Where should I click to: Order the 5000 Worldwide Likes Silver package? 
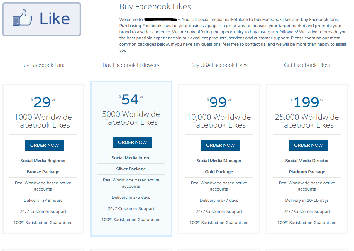click(x=132, y=142)
